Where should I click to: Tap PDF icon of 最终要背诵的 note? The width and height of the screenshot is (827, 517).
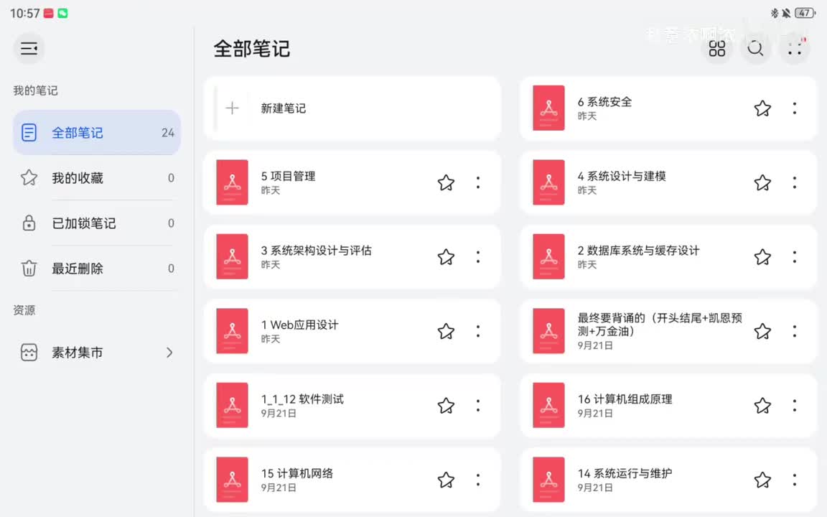click(x=548, y=331)
